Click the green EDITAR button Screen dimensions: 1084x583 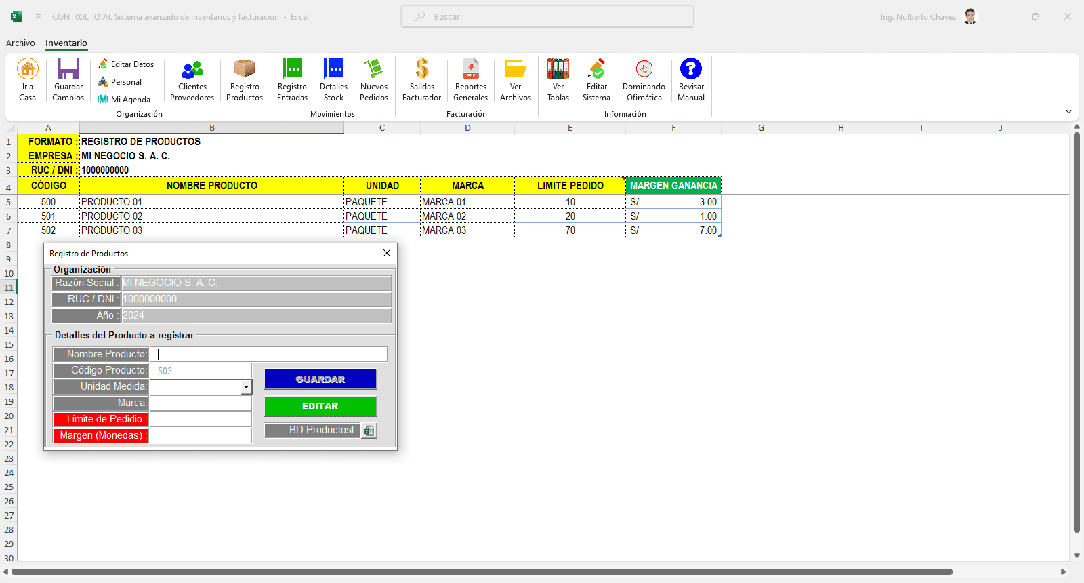320,406
